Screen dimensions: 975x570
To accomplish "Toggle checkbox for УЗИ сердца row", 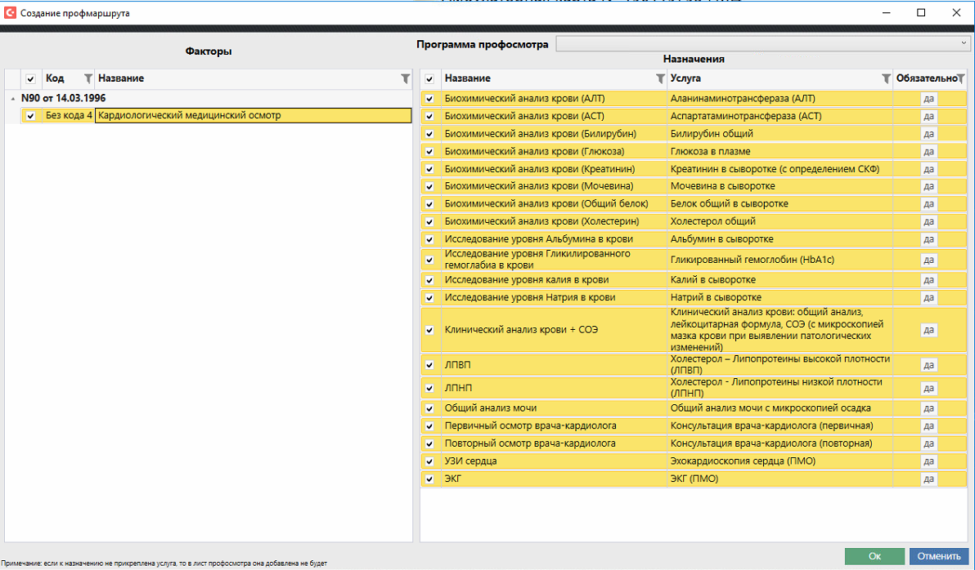I will pyautogui.click(x=429, y=461).
